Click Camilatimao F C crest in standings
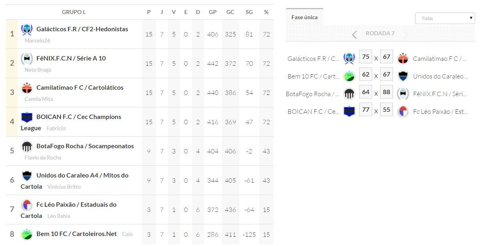 tap(26, 88)
